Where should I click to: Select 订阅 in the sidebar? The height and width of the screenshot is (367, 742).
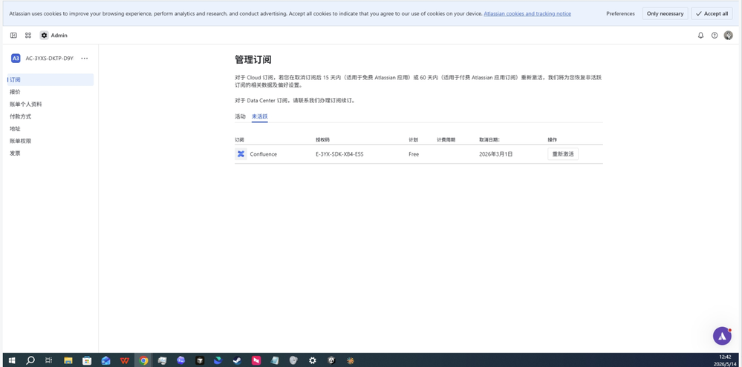51,80
